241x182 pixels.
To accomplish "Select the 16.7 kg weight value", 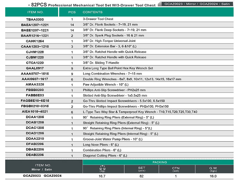I will 102,176.
